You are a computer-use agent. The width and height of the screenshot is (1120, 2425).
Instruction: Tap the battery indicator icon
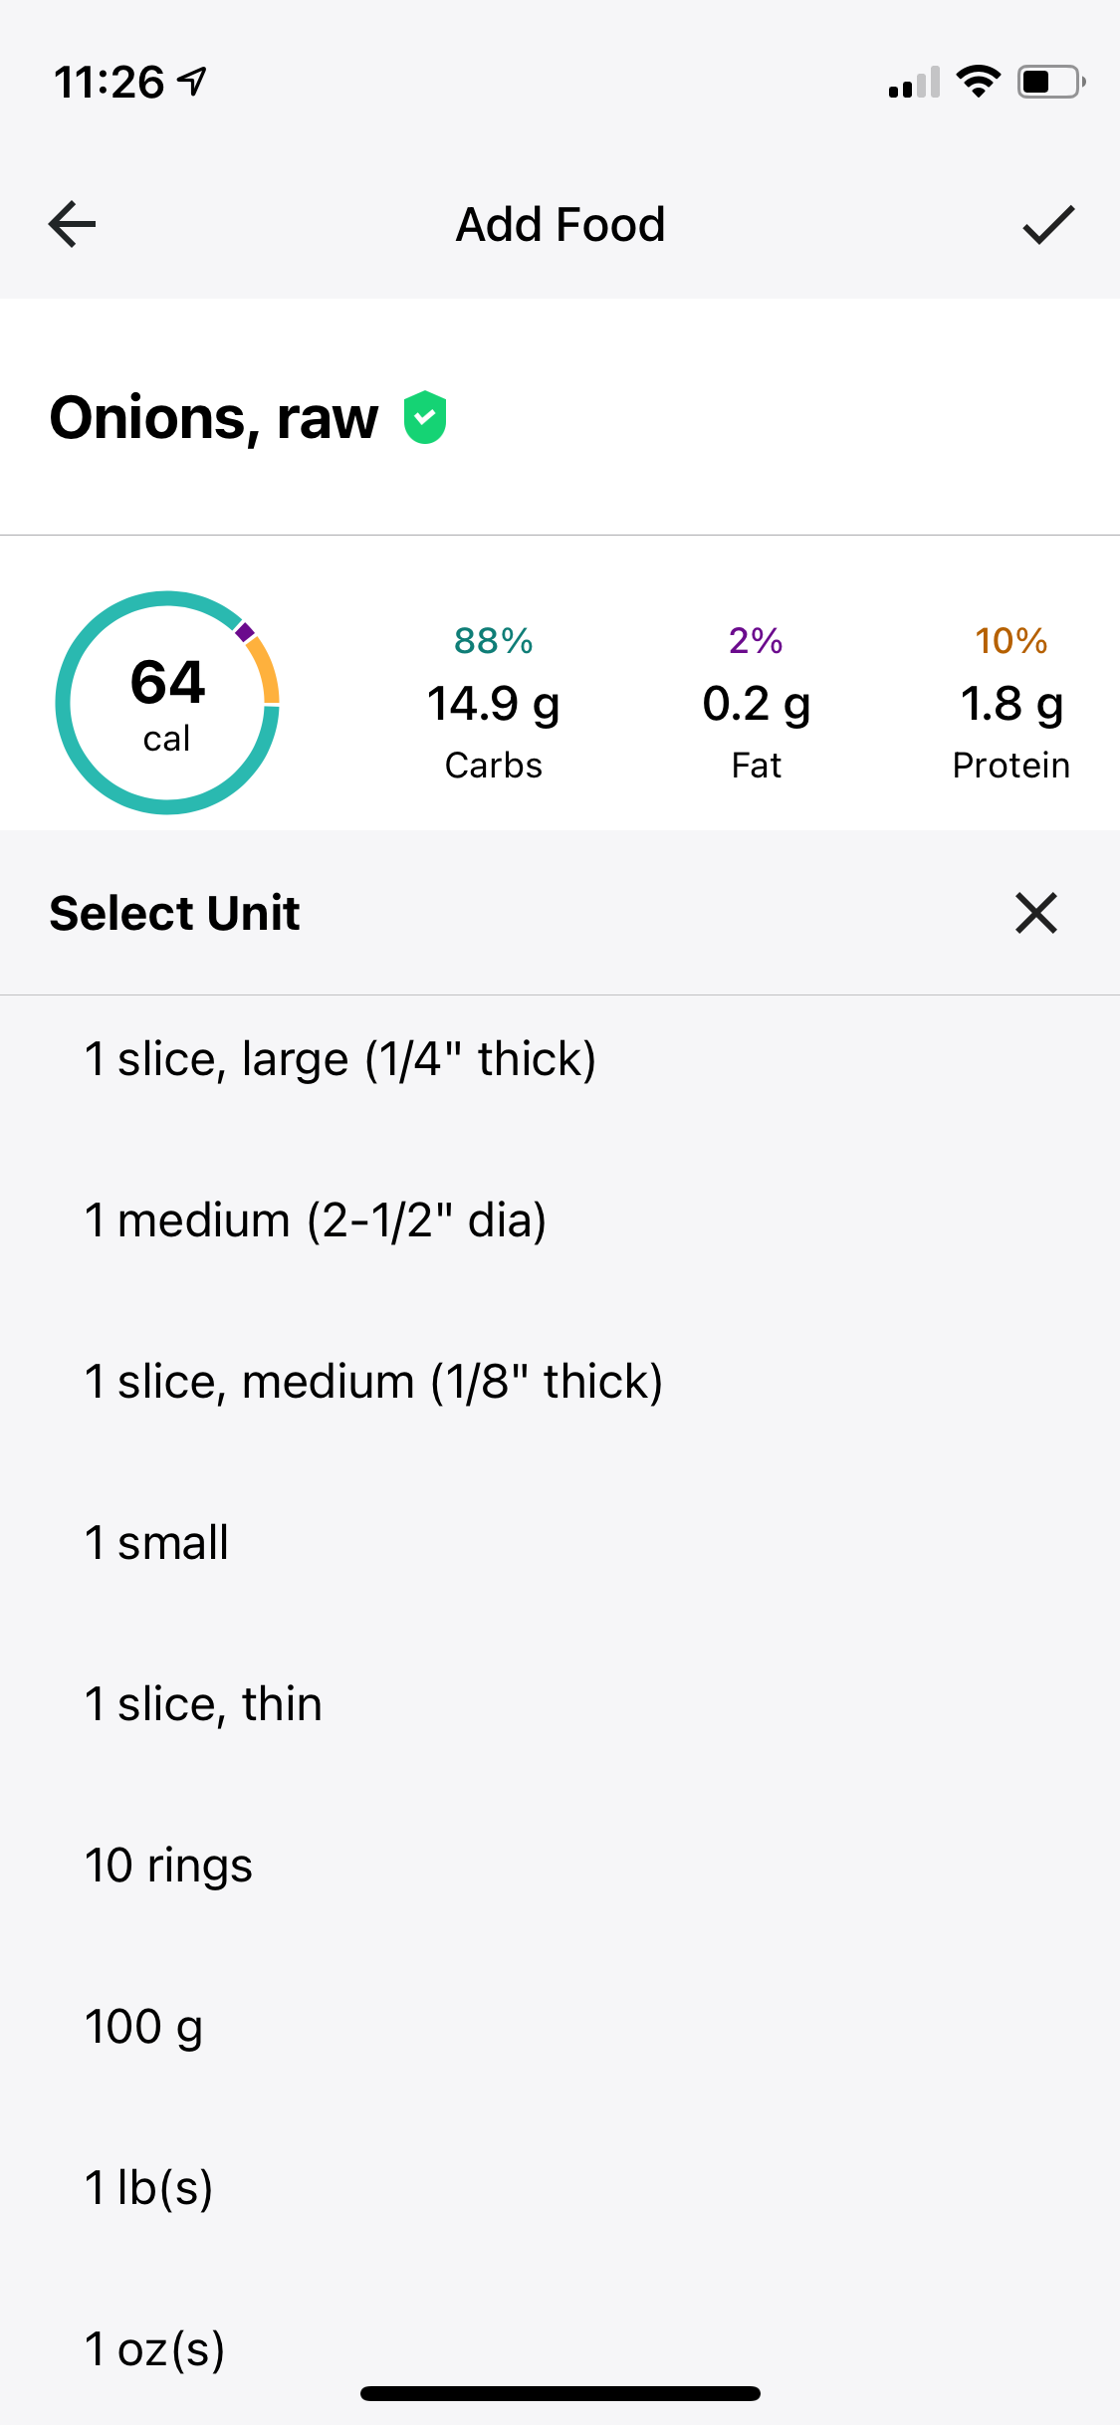(x=1050, y=82)
